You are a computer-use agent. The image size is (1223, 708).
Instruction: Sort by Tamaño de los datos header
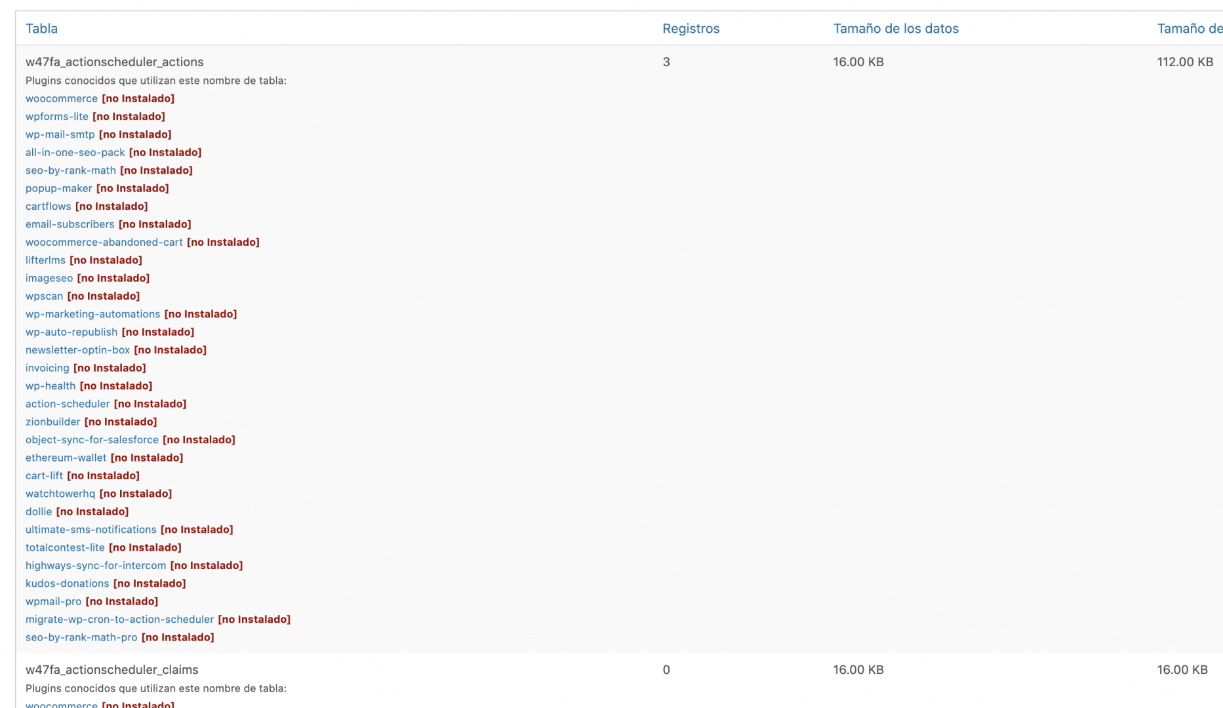click(896, 28)
